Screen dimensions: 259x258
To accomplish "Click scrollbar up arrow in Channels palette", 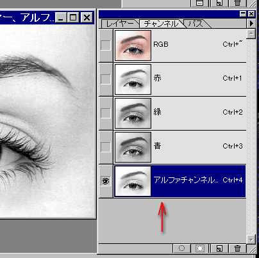I will (251, 34).
